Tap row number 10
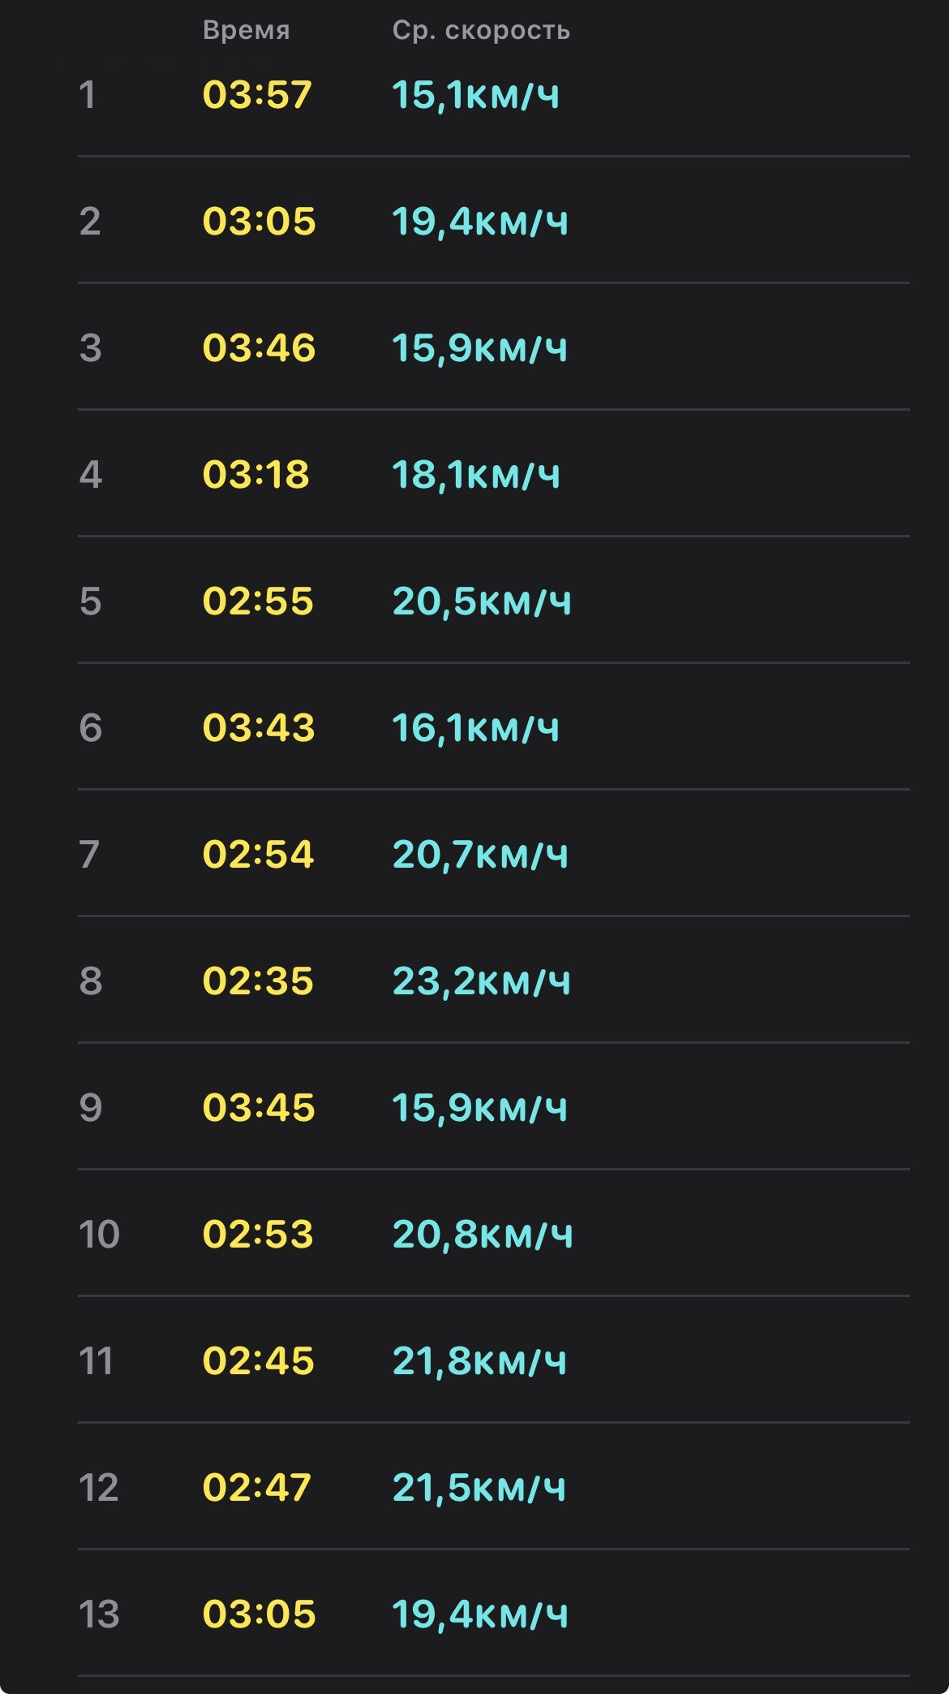The height and width of the screenshot is (1694, 949). [x=99, y=1235]
